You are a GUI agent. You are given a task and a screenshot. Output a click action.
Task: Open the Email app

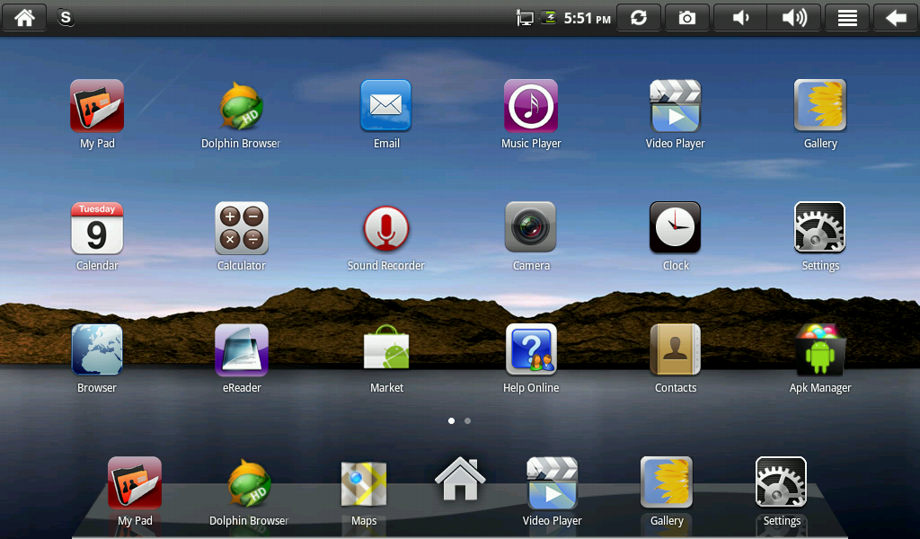[386, 106]
